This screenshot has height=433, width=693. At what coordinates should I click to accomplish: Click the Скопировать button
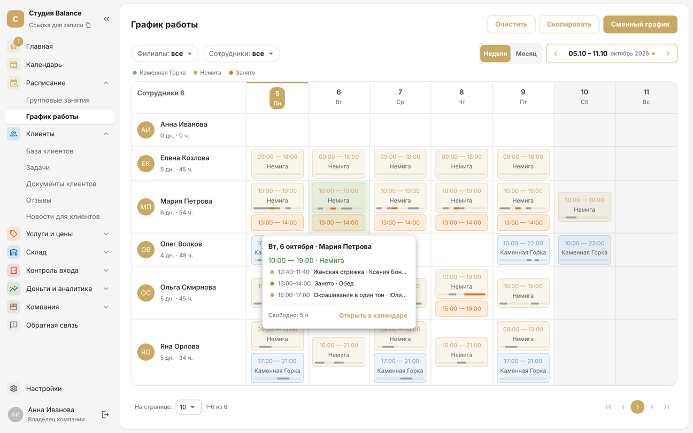pyautogui.click(x=569, y=24)
